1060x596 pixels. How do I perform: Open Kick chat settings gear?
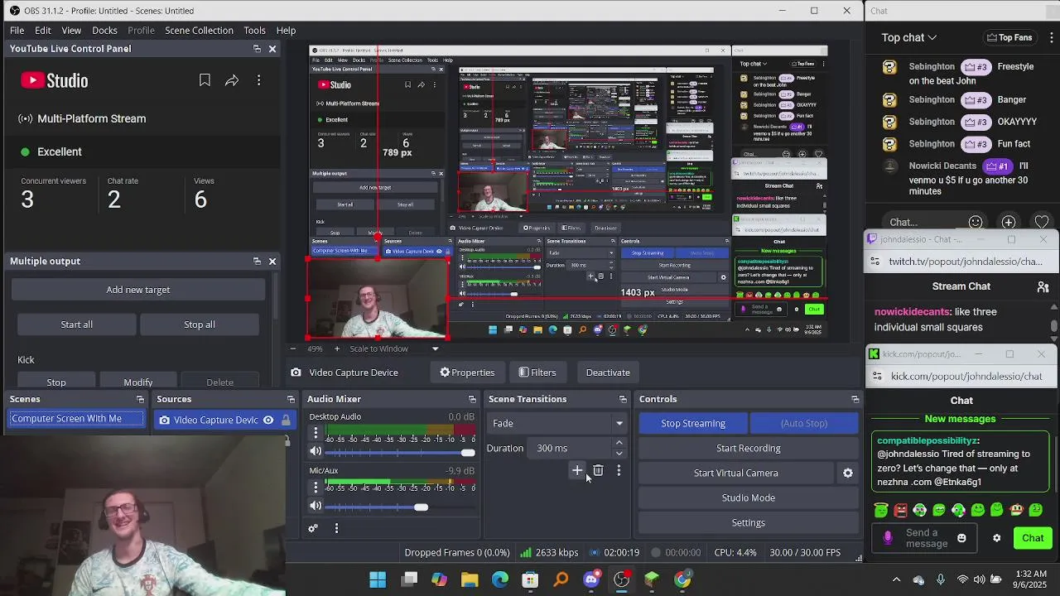coord(997,538)
